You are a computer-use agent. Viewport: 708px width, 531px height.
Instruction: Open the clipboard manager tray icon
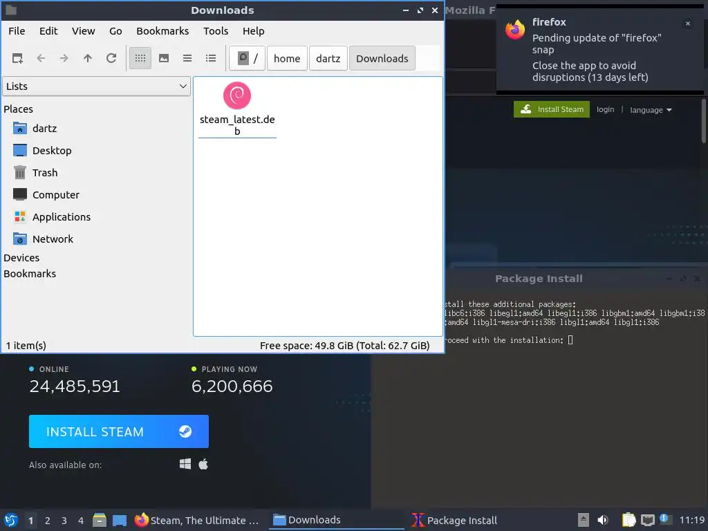coord(628,520)
